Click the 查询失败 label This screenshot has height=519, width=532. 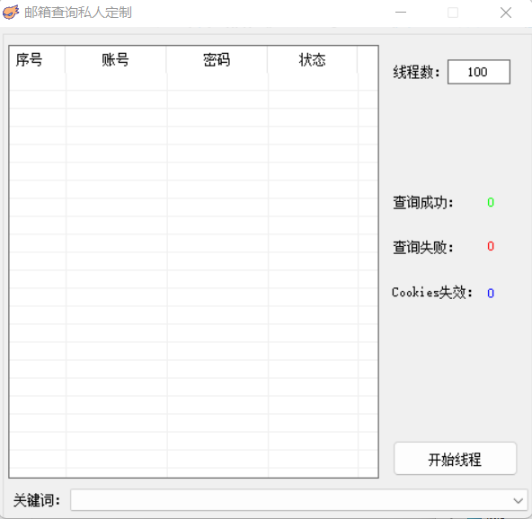tap(423, 247)
